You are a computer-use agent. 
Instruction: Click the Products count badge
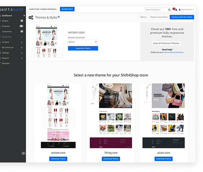coord(21,26)
